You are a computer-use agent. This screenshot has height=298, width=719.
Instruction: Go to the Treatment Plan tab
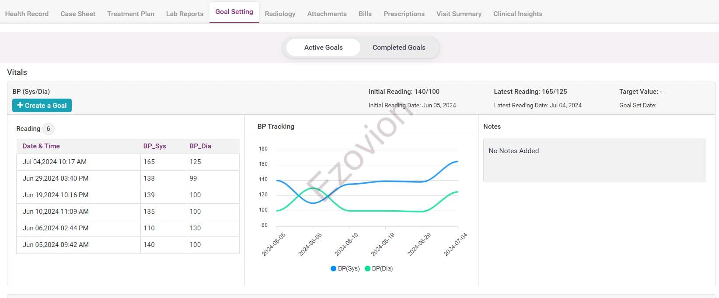click(x=130, y=14)
